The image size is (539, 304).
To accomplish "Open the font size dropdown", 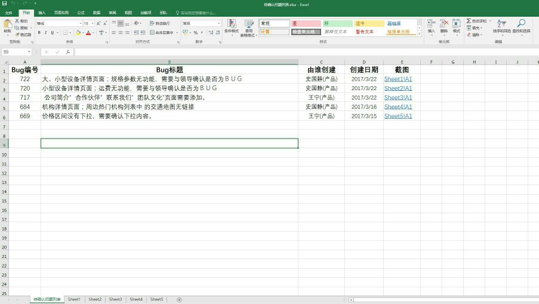I will click(x=92, y=23).
